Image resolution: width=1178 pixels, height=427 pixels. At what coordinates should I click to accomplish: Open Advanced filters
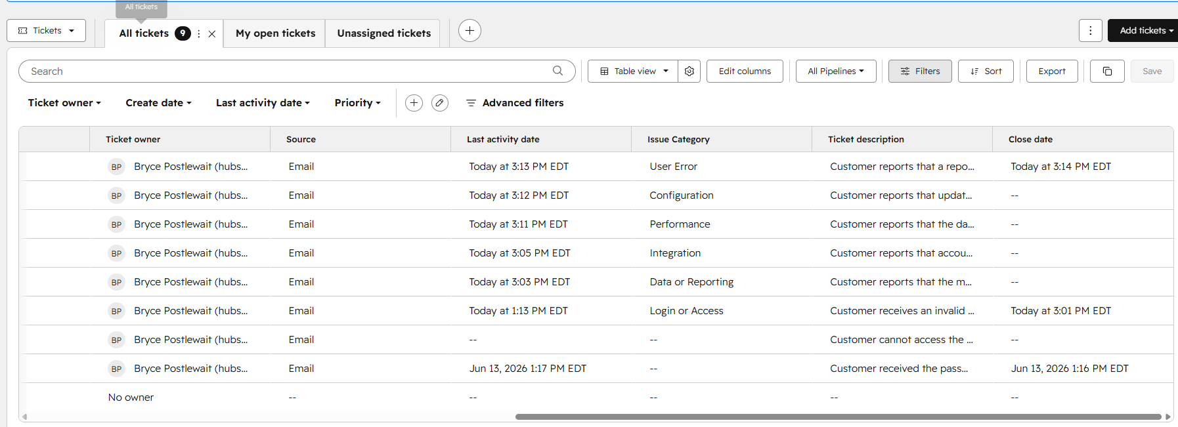click(515, 103)
